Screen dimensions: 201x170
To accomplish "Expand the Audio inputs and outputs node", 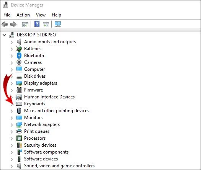I will (11, 42).
